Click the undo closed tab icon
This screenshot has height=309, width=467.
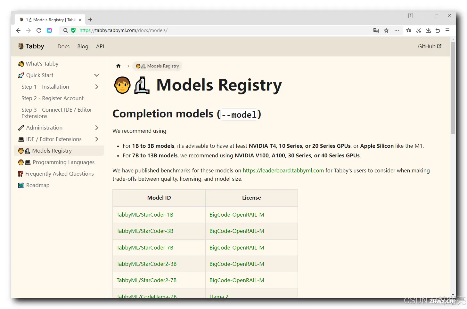pos(438,30)
